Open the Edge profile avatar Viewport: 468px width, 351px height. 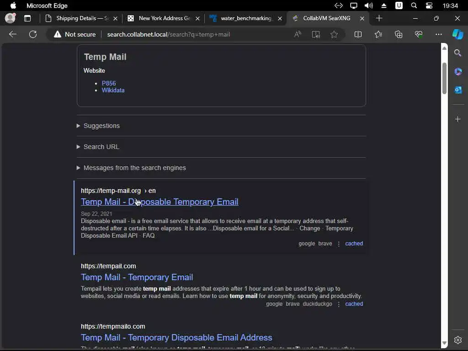[11, 18]
